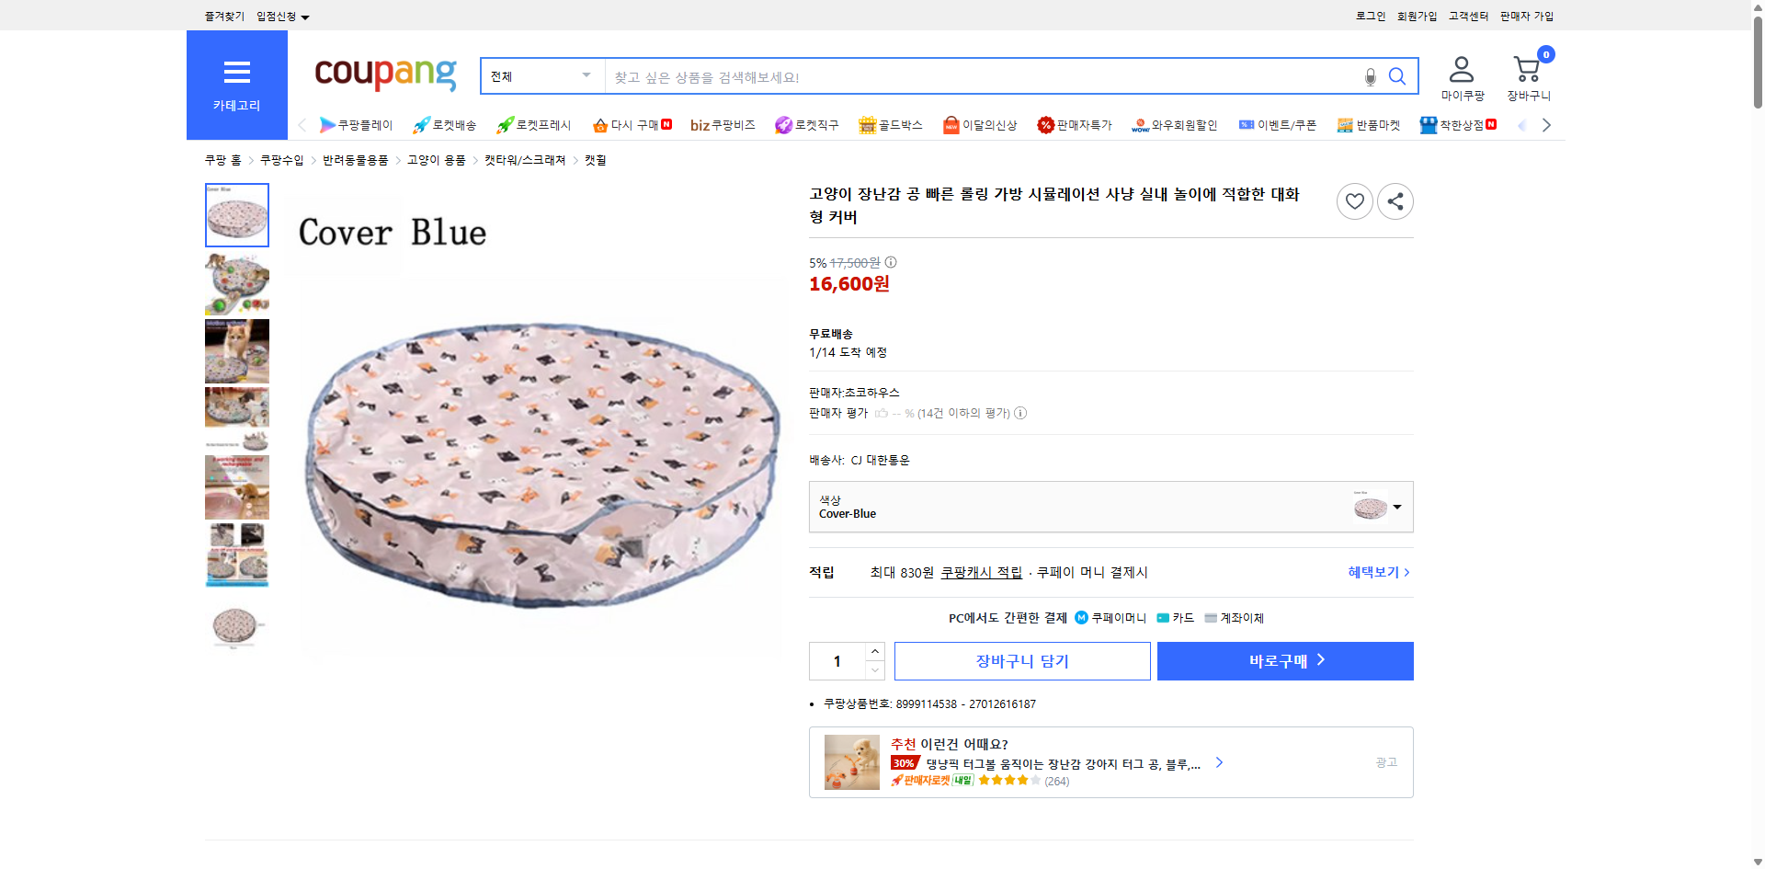Toggle the wishlist heart on this product
This screenshot has width=1765, height=869.
pos(1354,200)
